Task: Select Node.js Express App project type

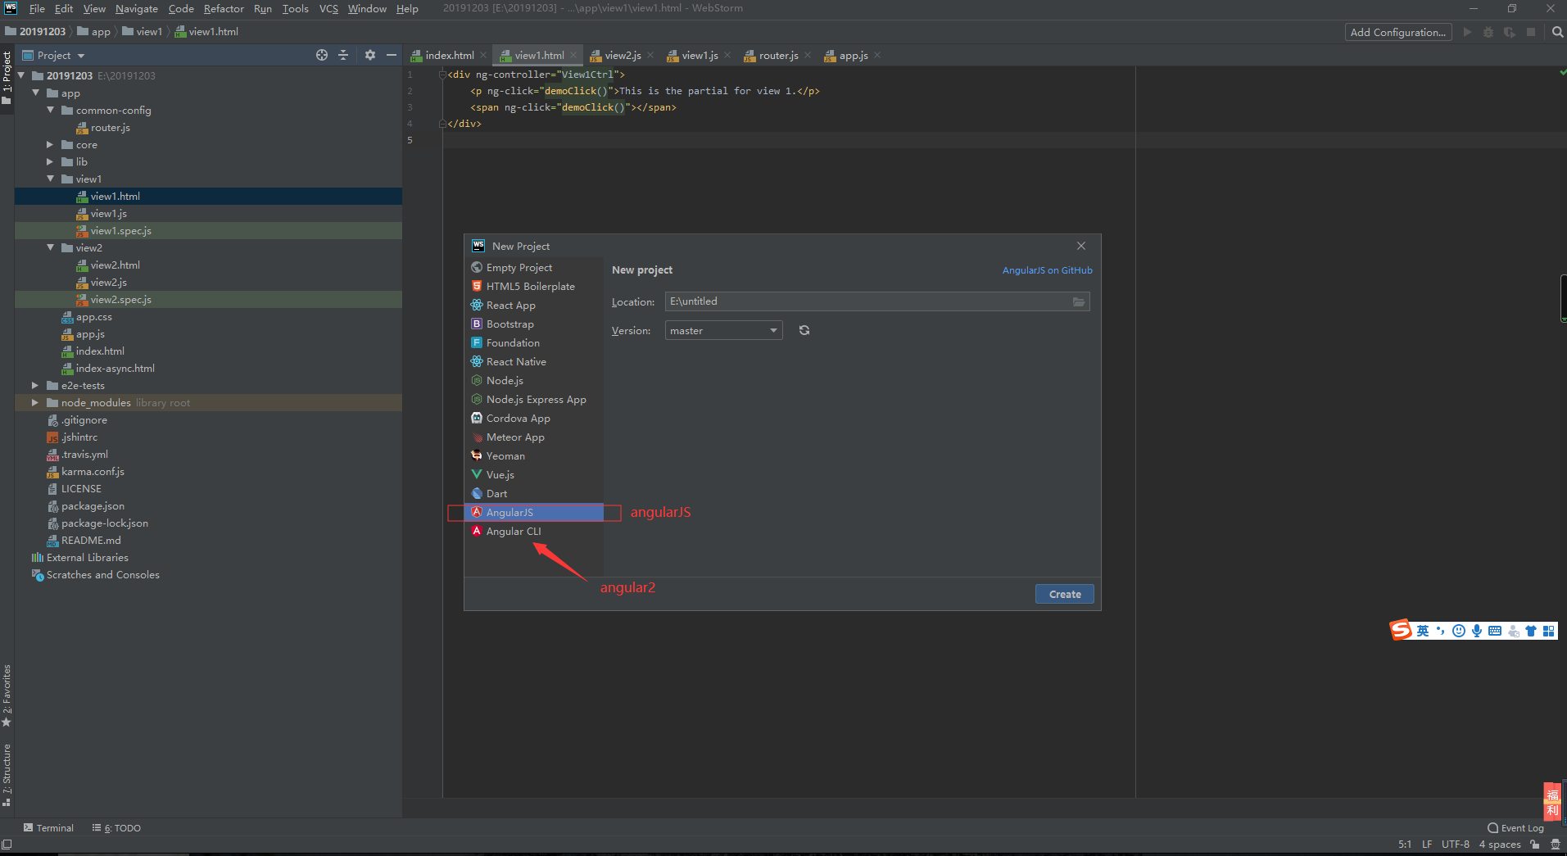Action: (x=533, y=400)
